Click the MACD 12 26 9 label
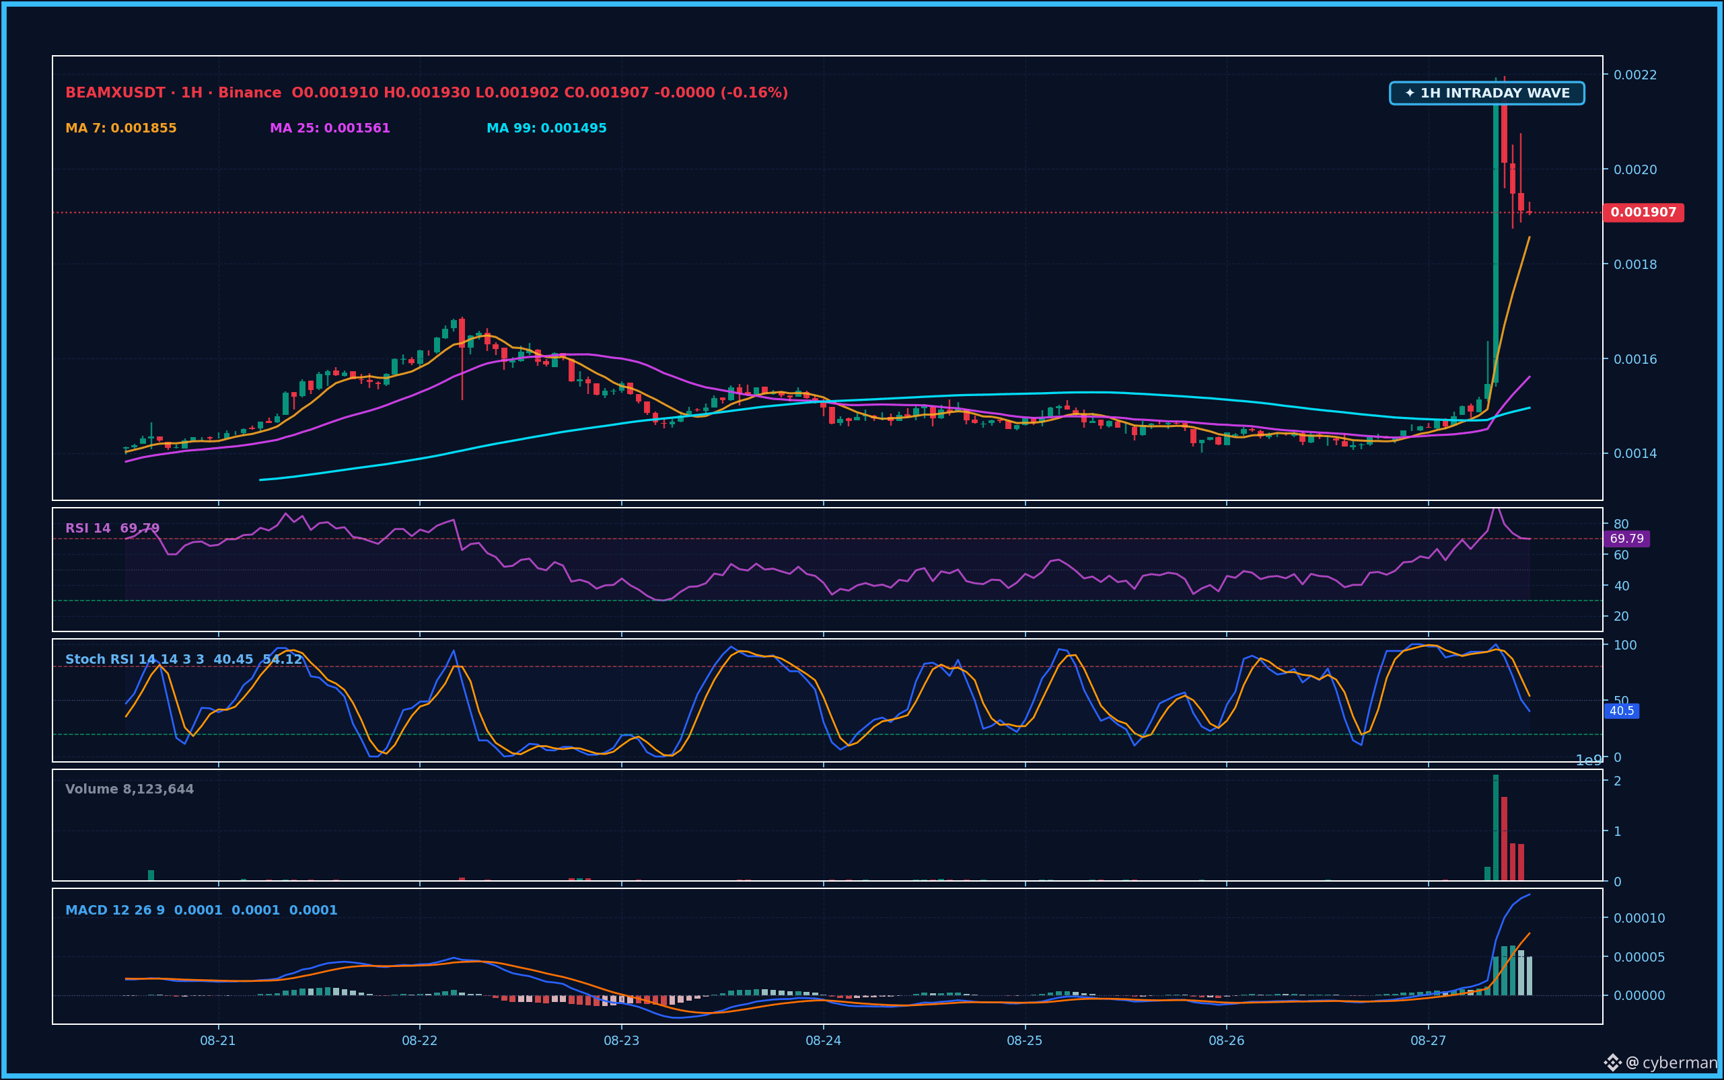Image resolution: width=1724 pixels, height=1080 pixels. pos(115,910)
